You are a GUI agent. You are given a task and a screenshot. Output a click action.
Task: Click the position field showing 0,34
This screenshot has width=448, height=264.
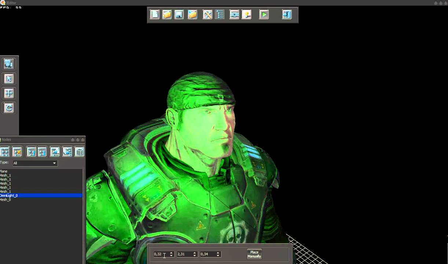[x=208, y=254]
